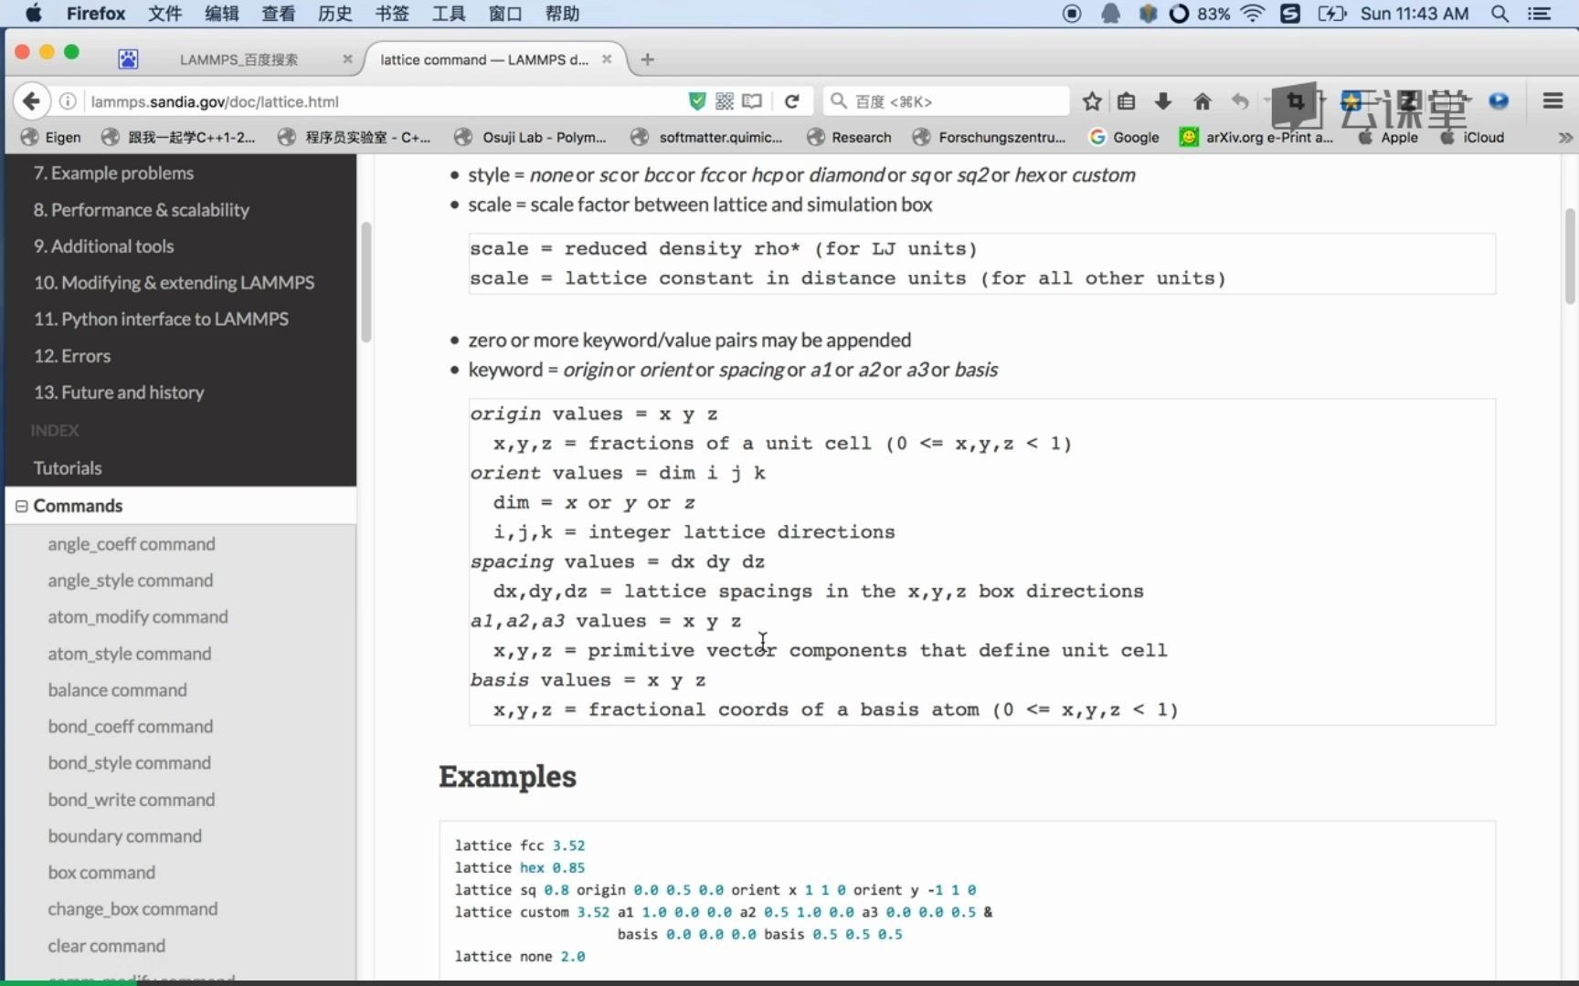Collapse the Commands tree section
1579x986 pixels.
tap(21, 506)
